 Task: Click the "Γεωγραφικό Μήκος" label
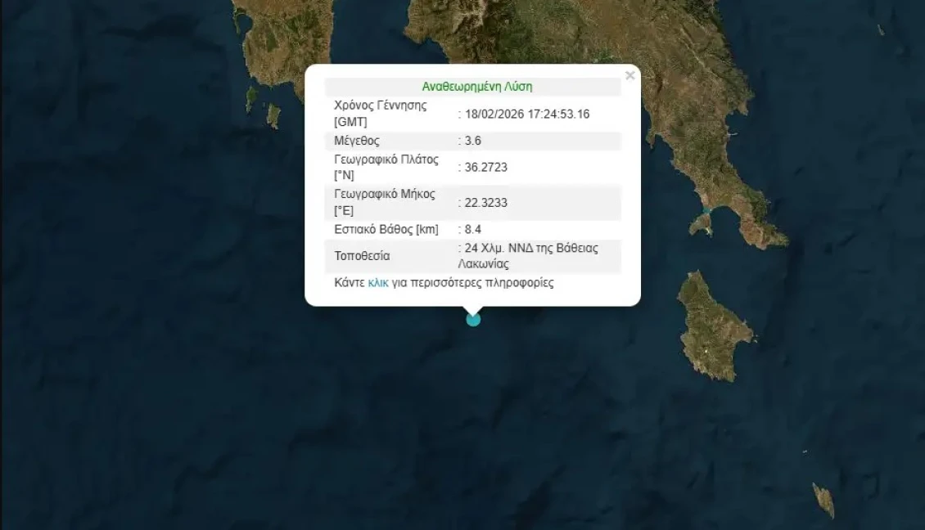(385, 195)
